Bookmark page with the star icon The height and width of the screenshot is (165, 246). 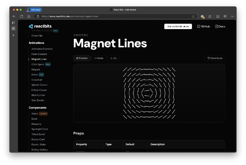click(193, 16)
